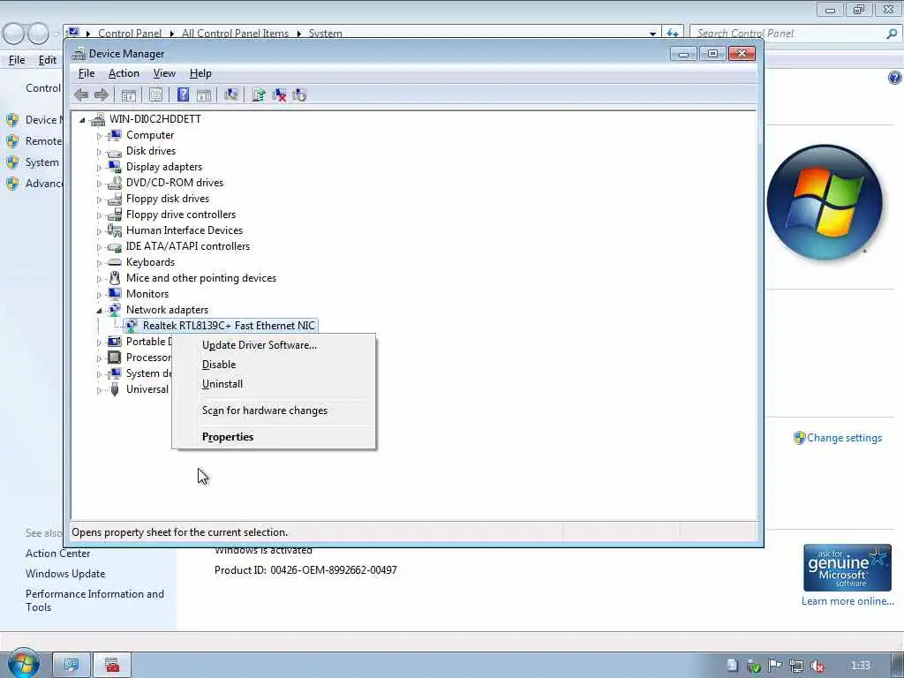Click the Network adapters category icon
904x678 pixels.
[x=115, y=310]
